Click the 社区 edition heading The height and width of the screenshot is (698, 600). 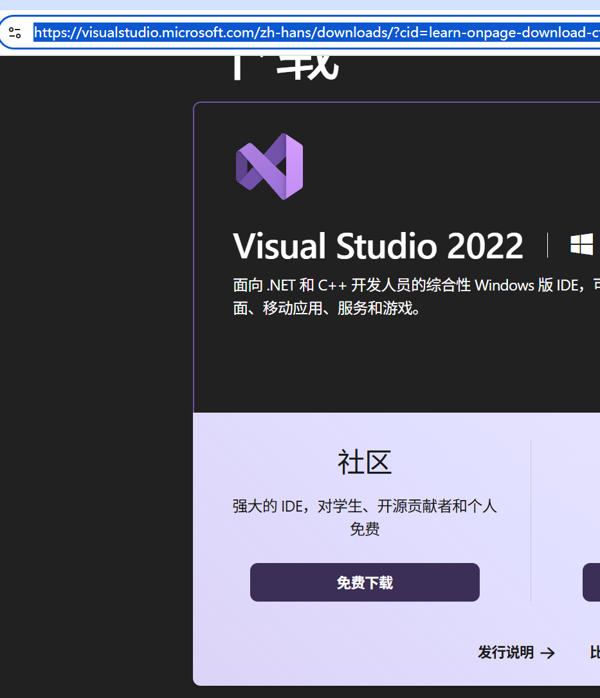coord(365,462)
